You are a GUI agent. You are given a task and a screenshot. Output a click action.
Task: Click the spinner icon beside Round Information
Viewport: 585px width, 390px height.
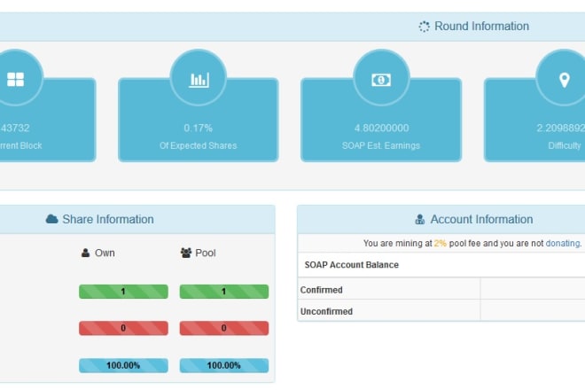pos(424,27)
